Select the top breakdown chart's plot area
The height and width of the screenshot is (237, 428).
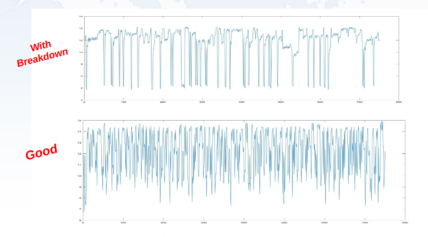pos(241,58)
